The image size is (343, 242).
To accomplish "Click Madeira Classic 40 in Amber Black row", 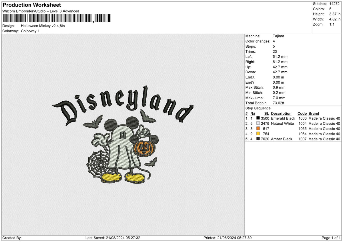I will 324,139.
